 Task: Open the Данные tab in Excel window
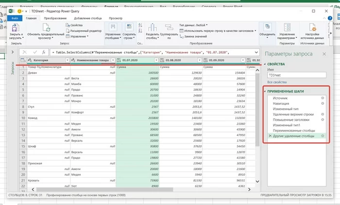pyautogui.click(x=111, y=6)
